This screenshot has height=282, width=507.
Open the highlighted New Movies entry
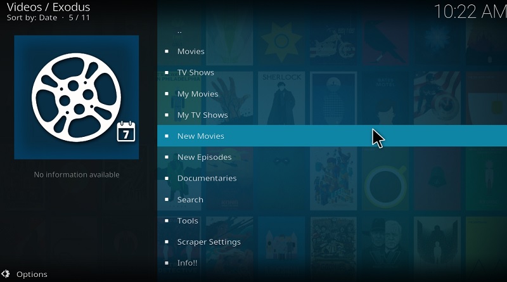click(332, 136)
